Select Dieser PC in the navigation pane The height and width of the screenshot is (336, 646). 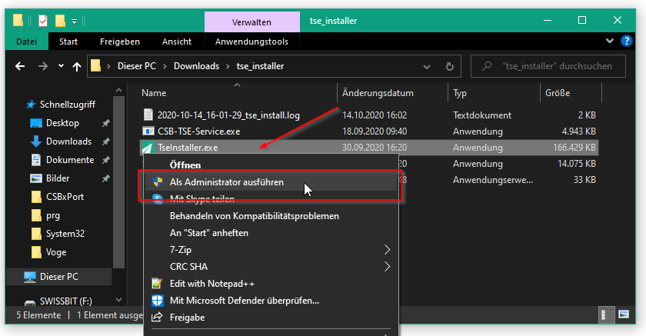click(59, 277)
